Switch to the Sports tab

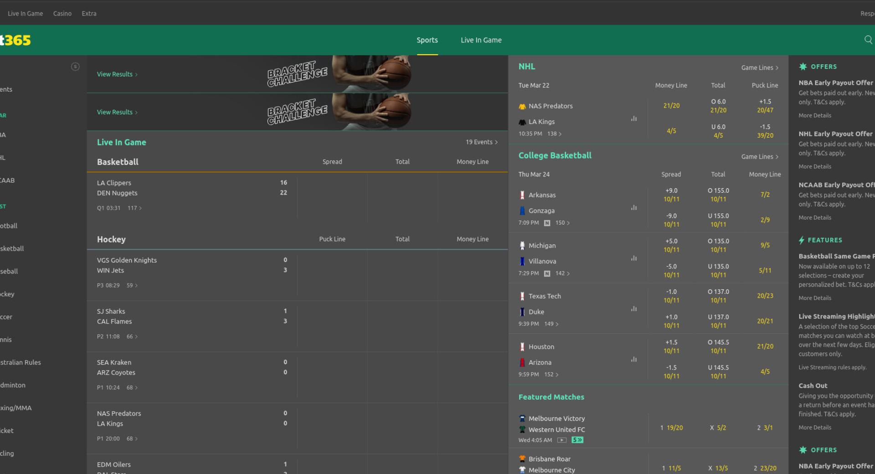(427, 40)
